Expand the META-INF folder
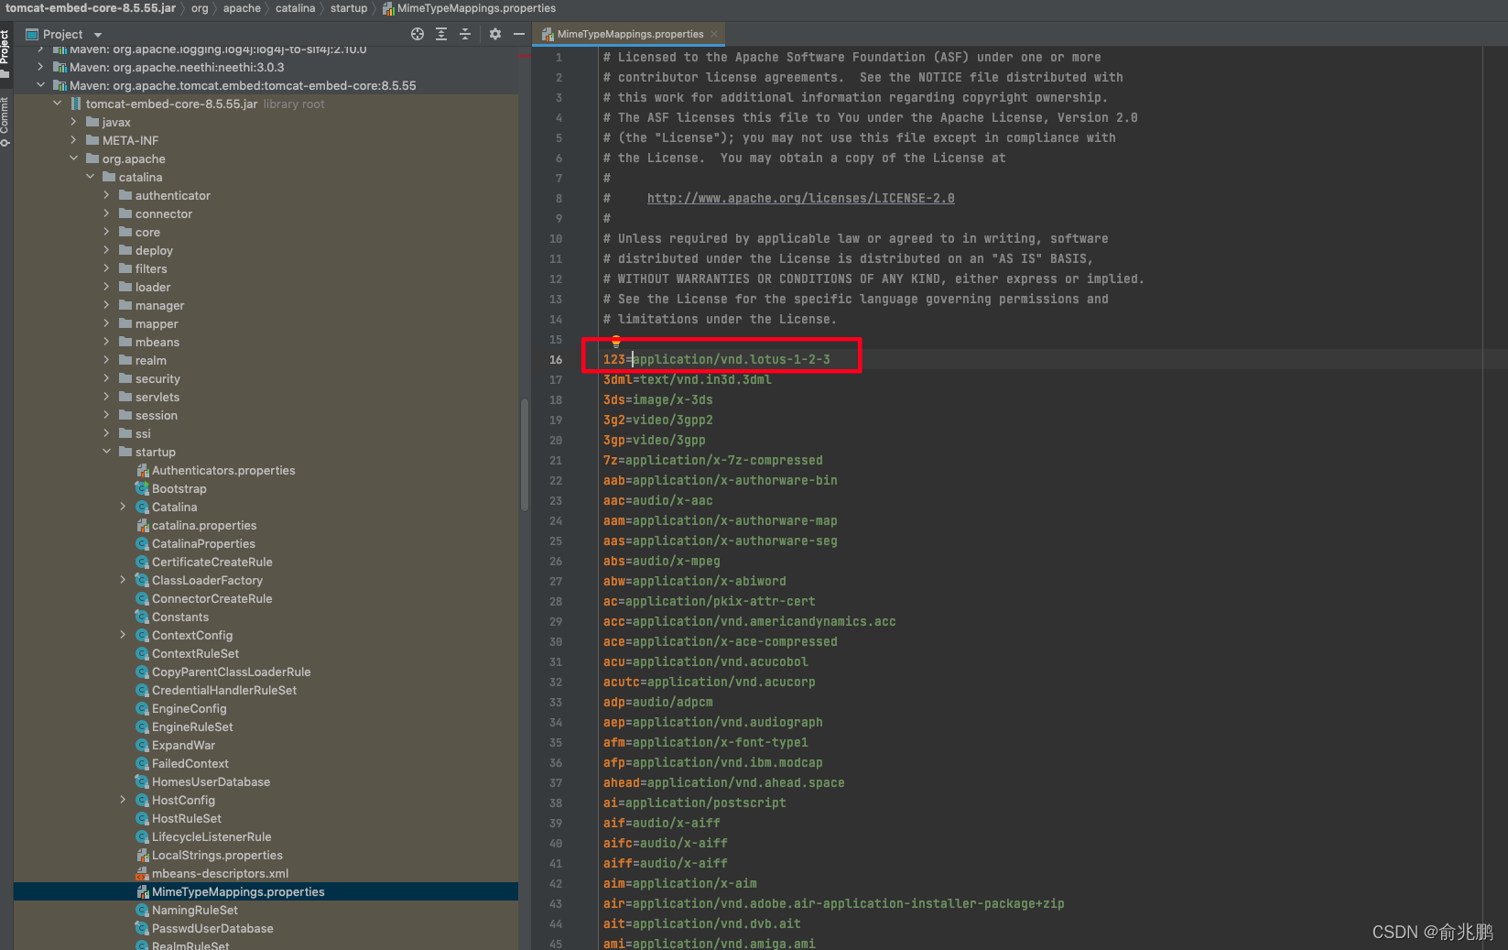 point(73,140)
